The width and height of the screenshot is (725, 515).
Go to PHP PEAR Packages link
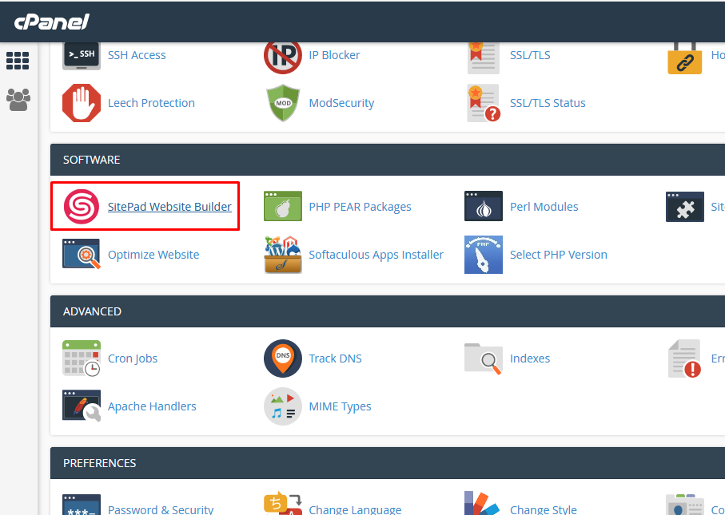tap(360, 207)
